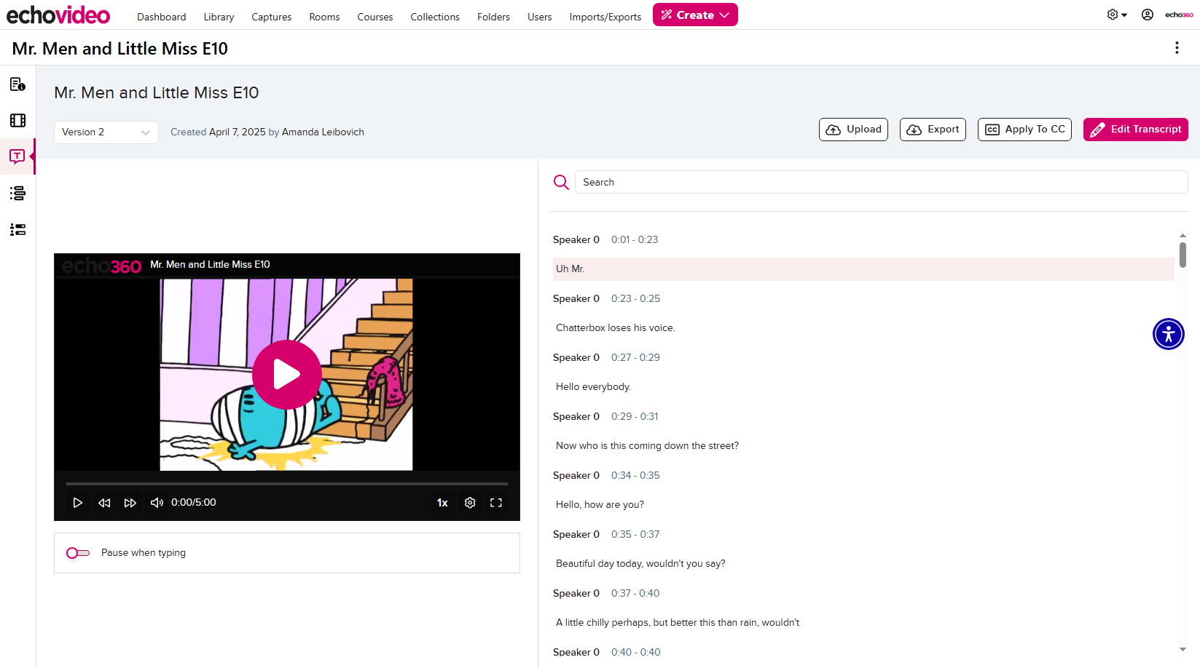Click the scroll up arrow of transcript
This screenshot has width=1200, height=668.
[x=1183, y=235]
